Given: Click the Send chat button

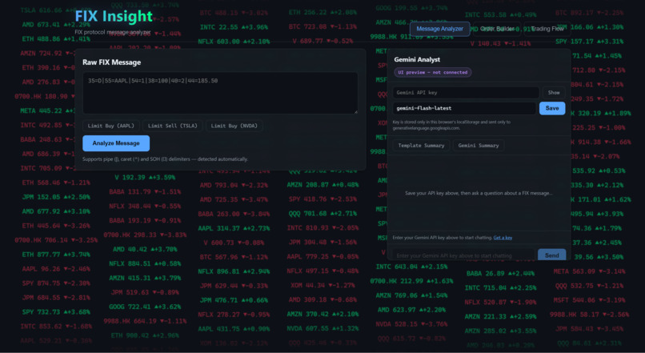Looking at the screenshot, I should [x=551, y=255].
